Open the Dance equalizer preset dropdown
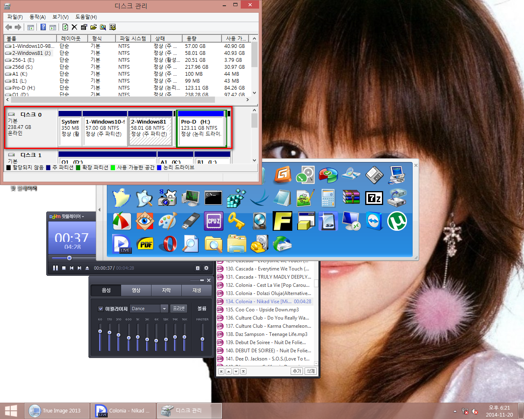 (x=164, y=309)
